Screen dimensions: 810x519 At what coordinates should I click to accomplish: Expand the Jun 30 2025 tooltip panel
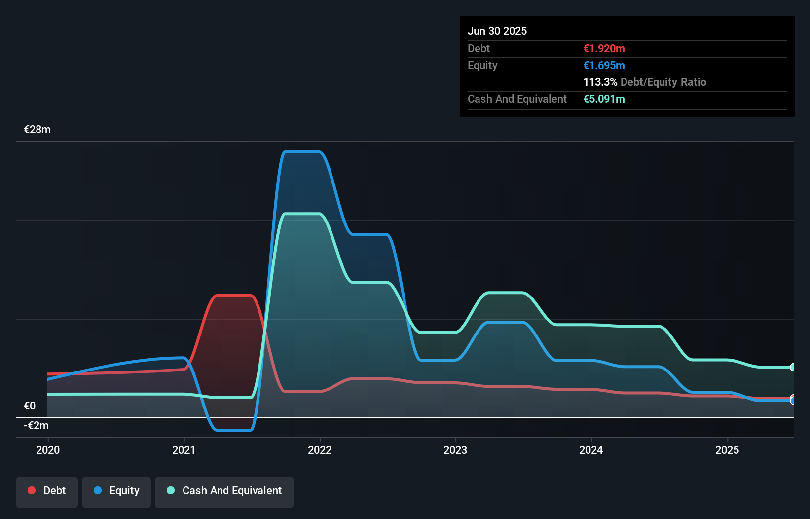pyautogui.click(x=497, y=31)
